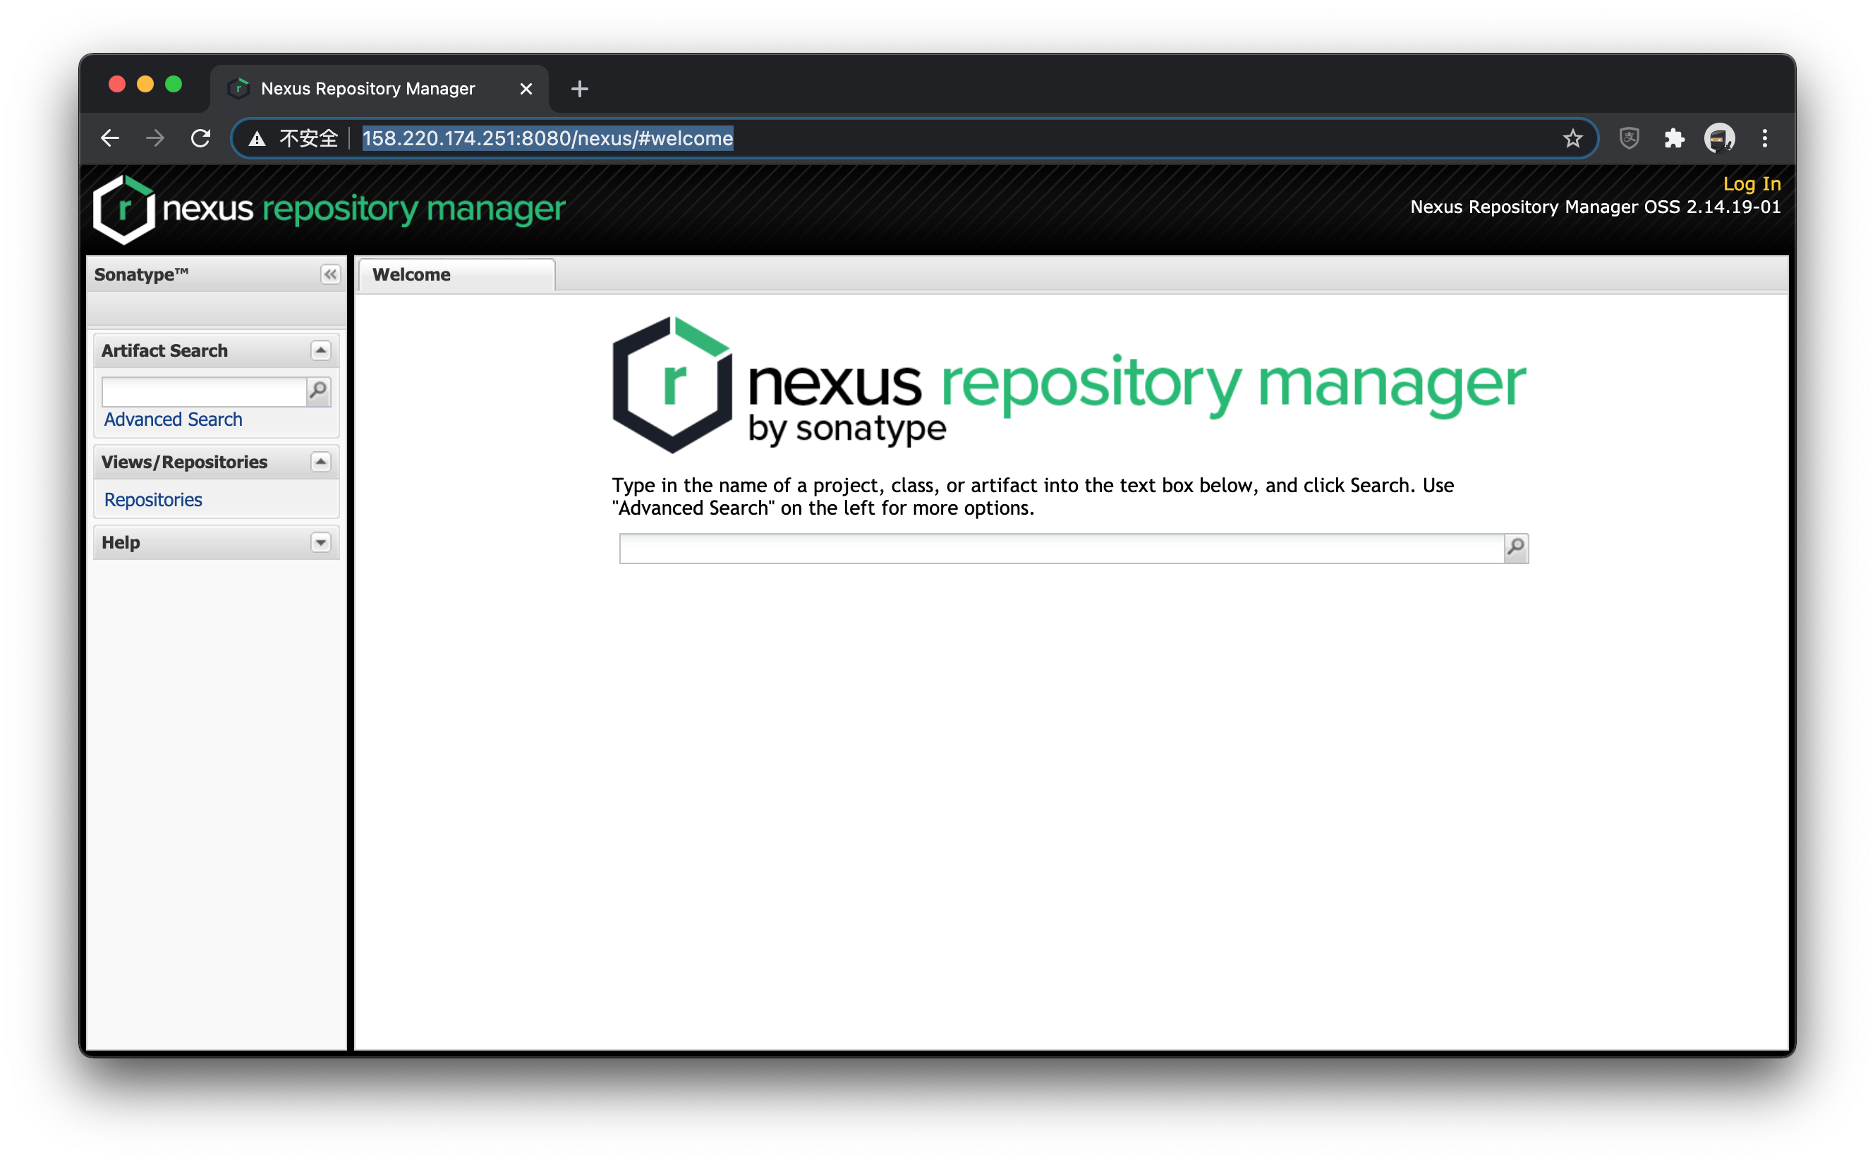The width and height of the screenshot is (1875, 1162).
Task: Collapse the Artifact Search section
Action: point(320,350)
